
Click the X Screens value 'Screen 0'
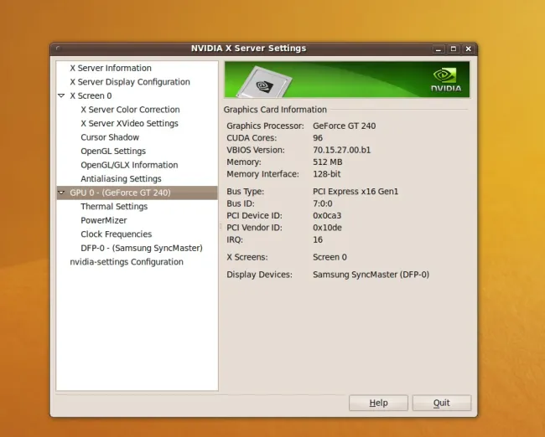click(330, 257)
